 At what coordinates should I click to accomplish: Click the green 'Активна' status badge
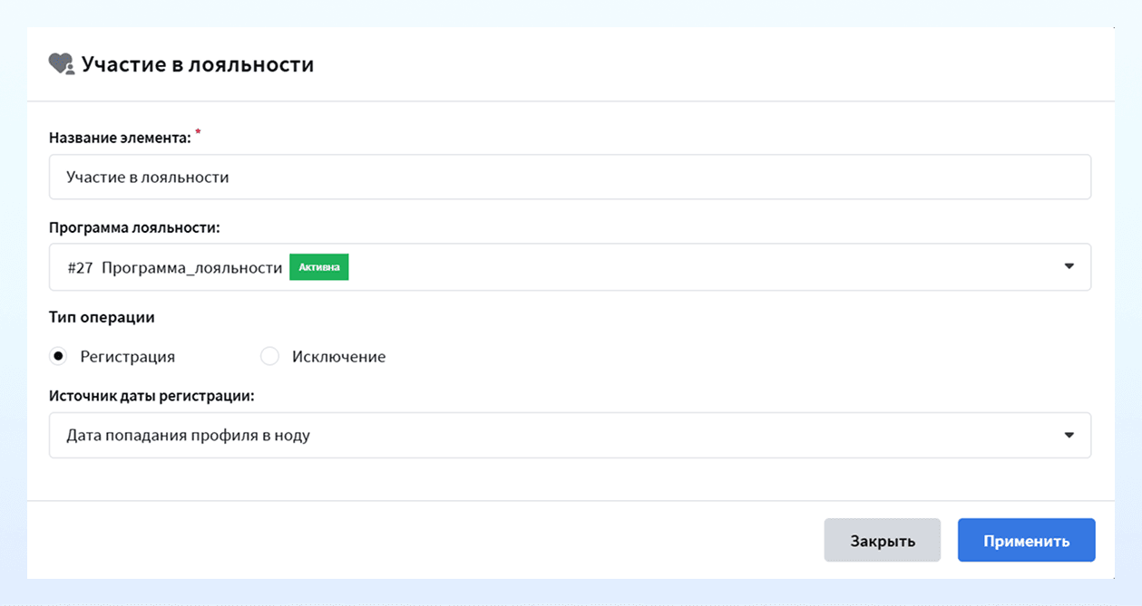(319, 267)
